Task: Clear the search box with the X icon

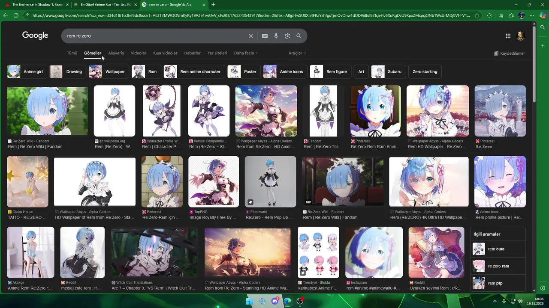Action: (x=251, y=36)
